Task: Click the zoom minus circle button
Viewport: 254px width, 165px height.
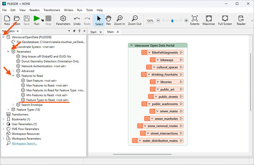Action: click(x=158, y=21)
